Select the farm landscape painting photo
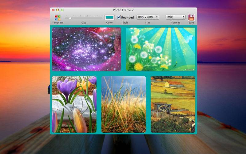Viewport: 246px width, 154px height. (173, 104)
